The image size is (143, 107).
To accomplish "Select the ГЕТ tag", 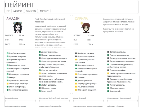I will tap(8, 11).
